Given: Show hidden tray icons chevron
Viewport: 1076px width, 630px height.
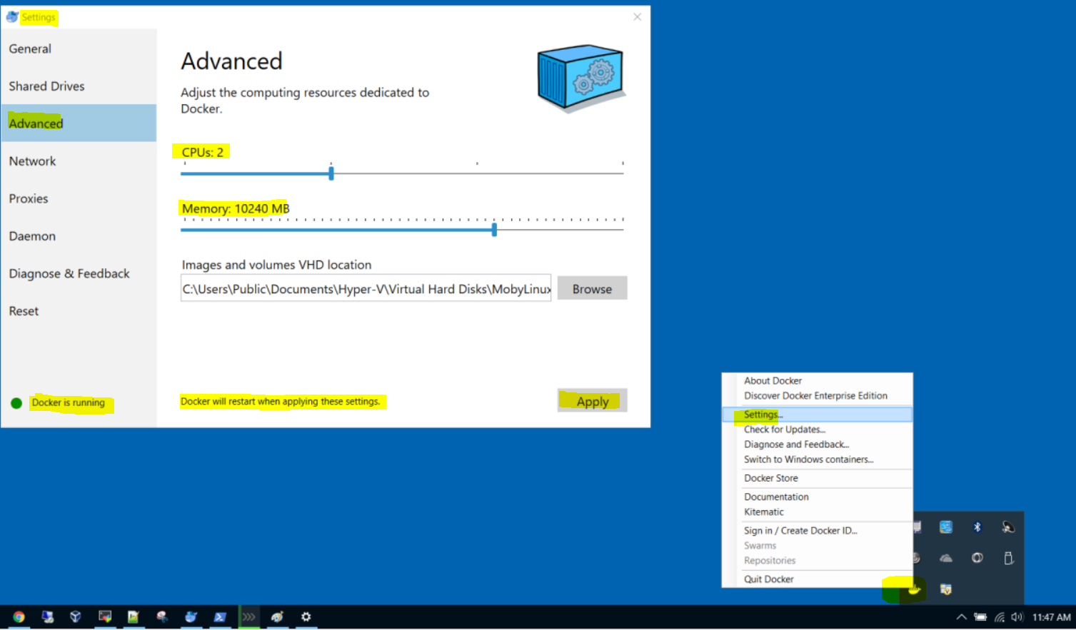Looking at the screenshot, I should [x=962, y=617].
